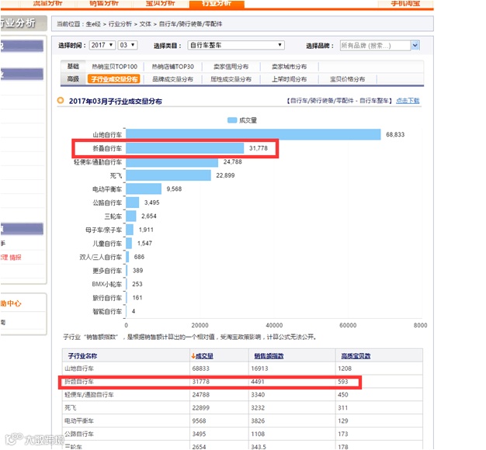
Task: Click the 山地自行车 bar showing 68,833
Action: point(253,134)
